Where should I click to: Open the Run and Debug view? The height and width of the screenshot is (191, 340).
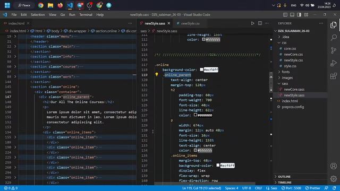pyautogui.click(x=334, y=63)
